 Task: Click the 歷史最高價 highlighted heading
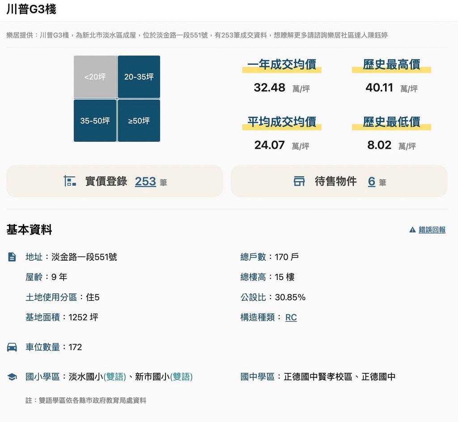pos(391,64)
